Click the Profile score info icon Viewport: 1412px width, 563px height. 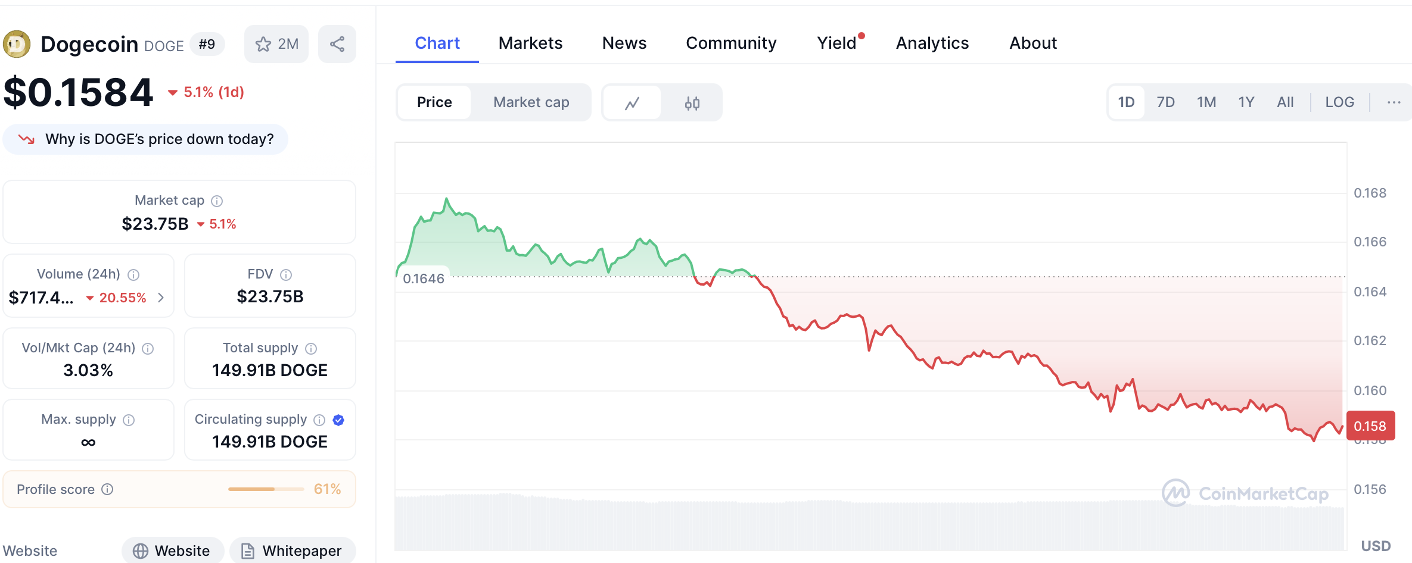click(x=107, y=489)
